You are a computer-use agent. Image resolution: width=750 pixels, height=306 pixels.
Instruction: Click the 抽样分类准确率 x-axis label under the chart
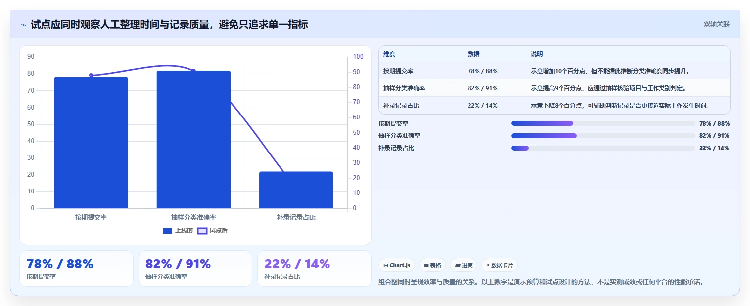(x=193, y=217)
